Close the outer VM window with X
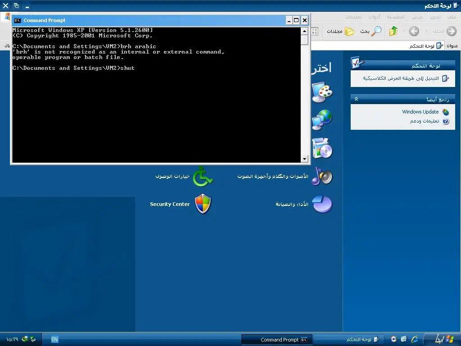Image resolution: width=461 pixels, height=346 pixels. coord(5,5)
